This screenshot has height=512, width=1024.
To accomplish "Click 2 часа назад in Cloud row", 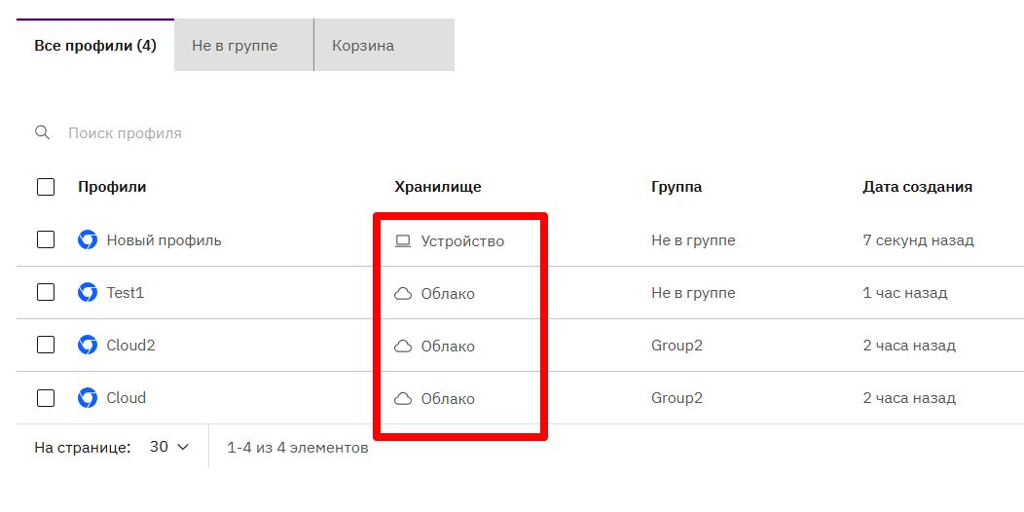I will click(909, 398).
